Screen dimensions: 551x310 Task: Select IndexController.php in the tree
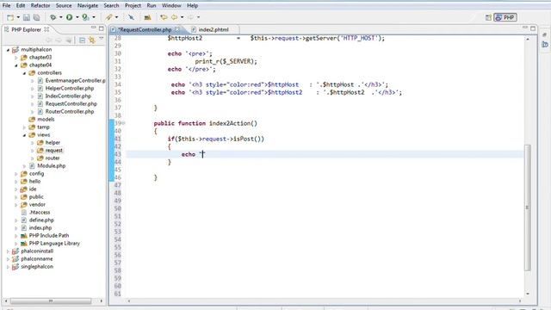(x=68, y=96)
